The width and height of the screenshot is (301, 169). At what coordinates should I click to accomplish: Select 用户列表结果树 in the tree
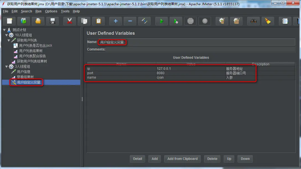[31, 51]
